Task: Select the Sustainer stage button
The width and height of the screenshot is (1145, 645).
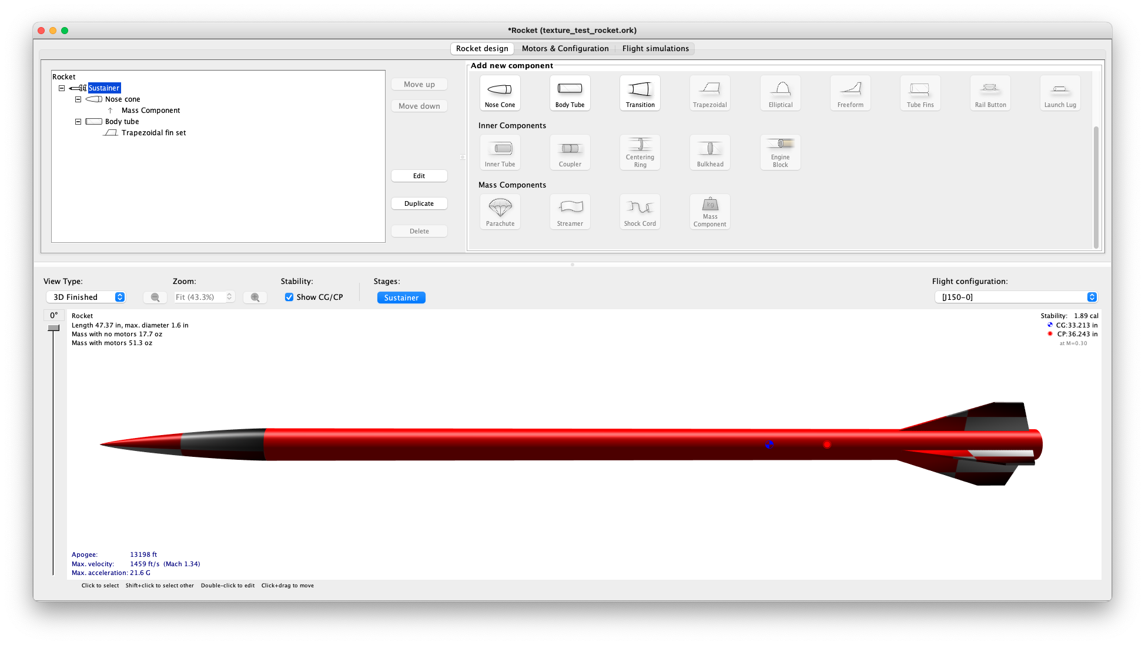Action: [401, 298]
